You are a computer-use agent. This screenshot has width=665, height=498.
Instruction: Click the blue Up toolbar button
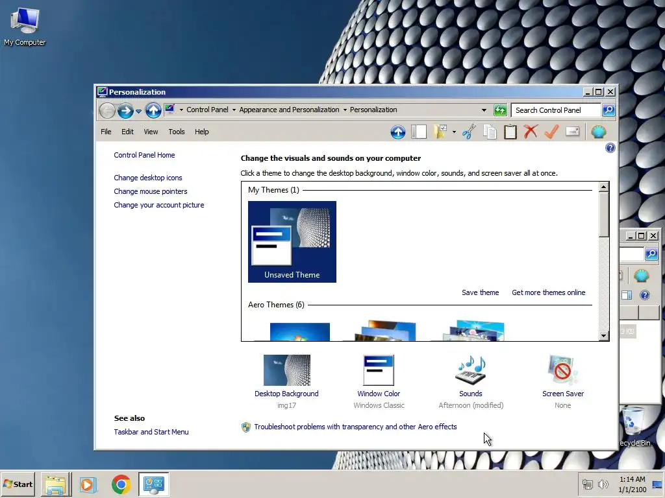click(398, 132)
